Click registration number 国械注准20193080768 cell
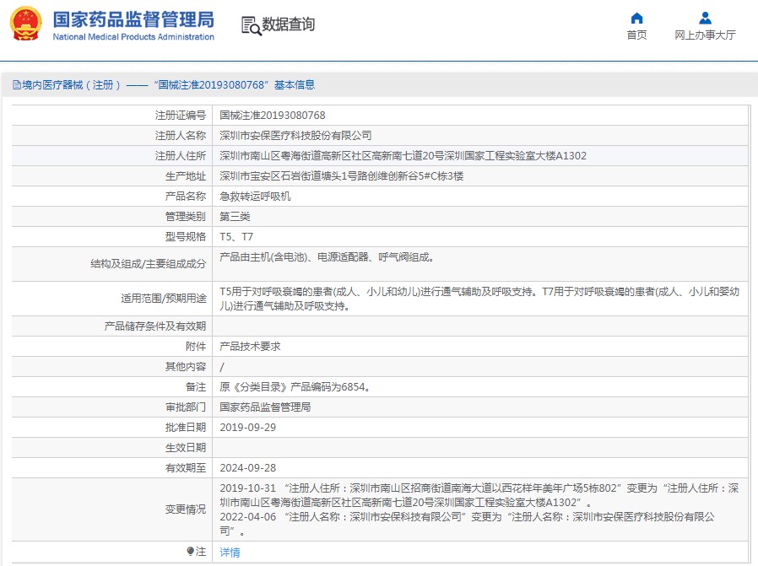758x566 pixels. pyautogui.click(x=273, y=116)
